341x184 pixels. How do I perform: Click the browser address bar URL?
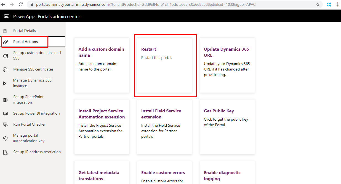pos(146,5)
